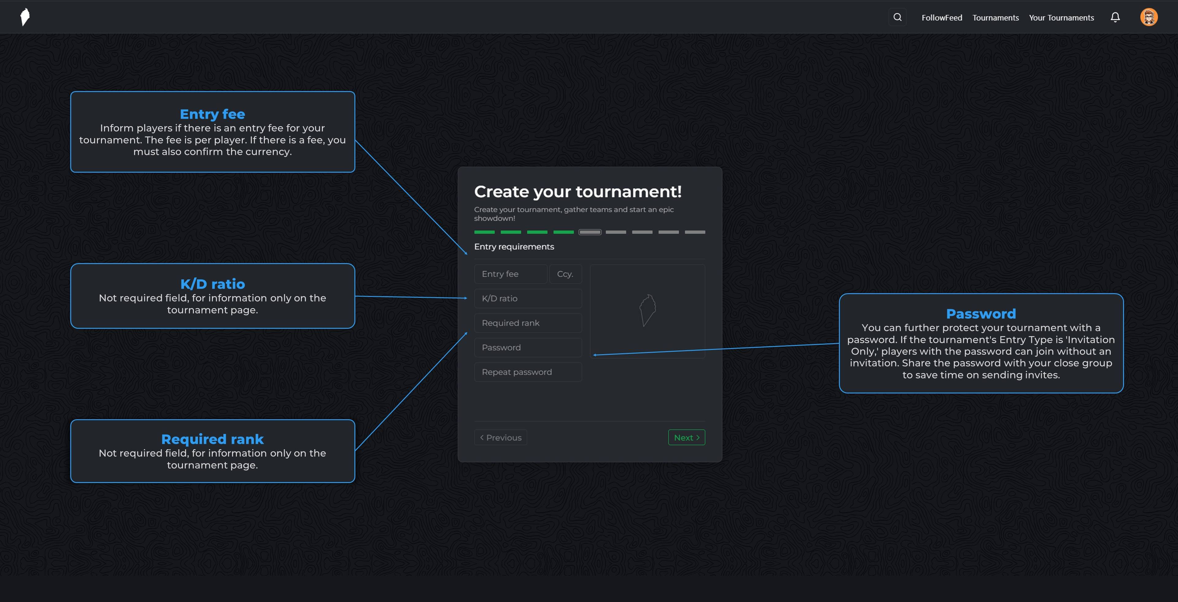Open the Required rank field
Screen dimensions: 1178x602
(x=528, y=323)
